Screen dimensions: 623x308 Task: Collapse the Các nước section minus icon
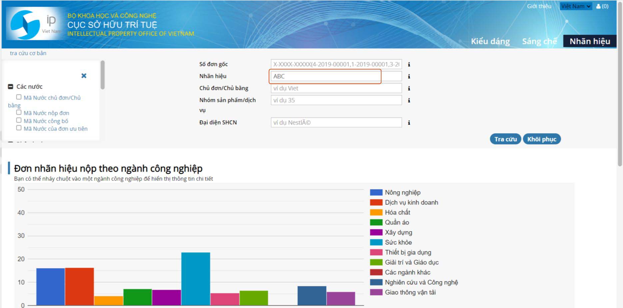(11, 87)
